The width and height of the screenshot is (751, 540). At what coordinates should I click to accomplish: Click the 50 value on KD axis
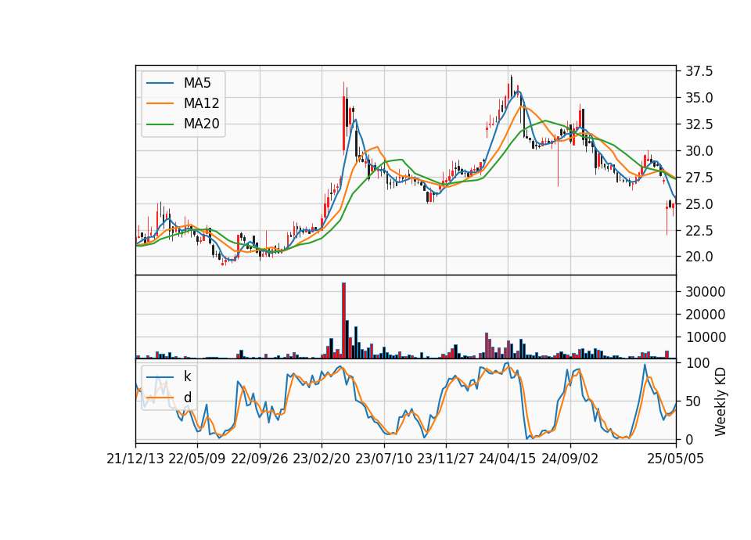692,401
